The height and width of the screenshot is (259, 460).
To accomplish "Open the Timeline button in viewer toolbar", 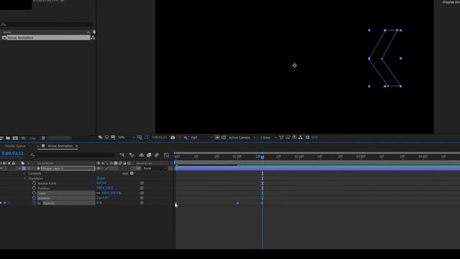I will (295, 137).
